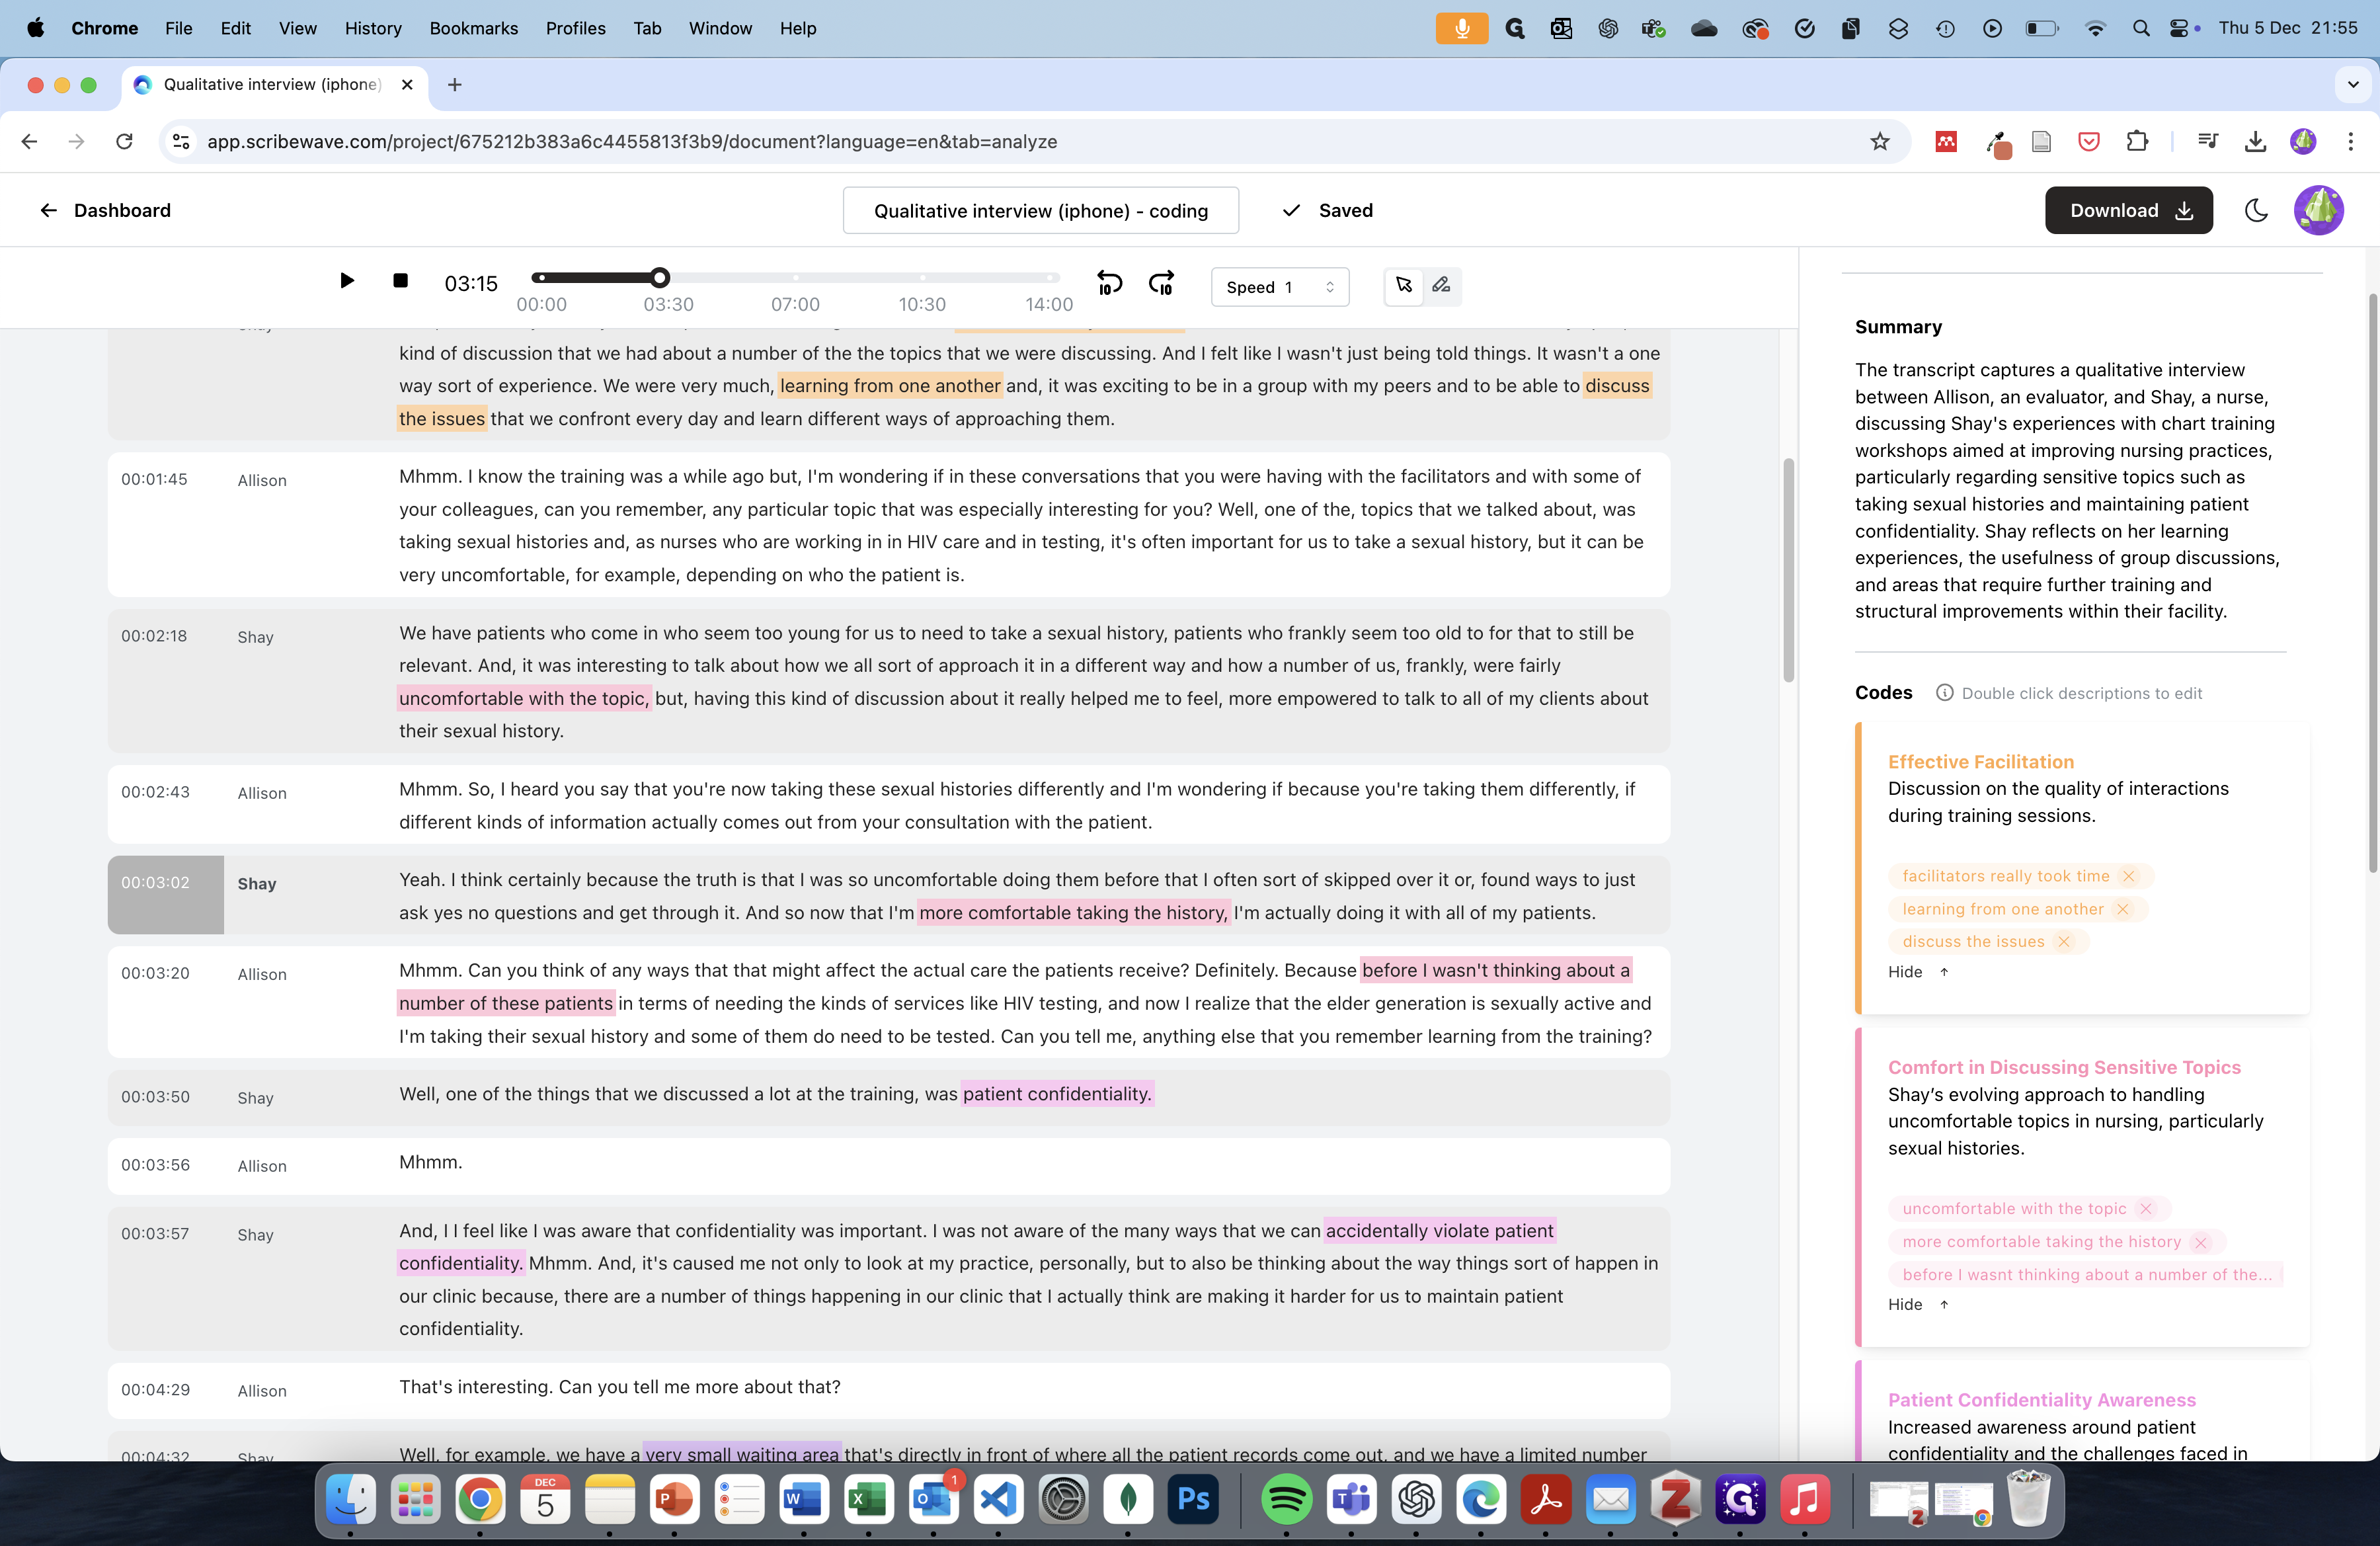Viewport: 2380px width, 1546px height.
Task: Remove 'facilitators really took time' tag
Action: point(2129,876)
